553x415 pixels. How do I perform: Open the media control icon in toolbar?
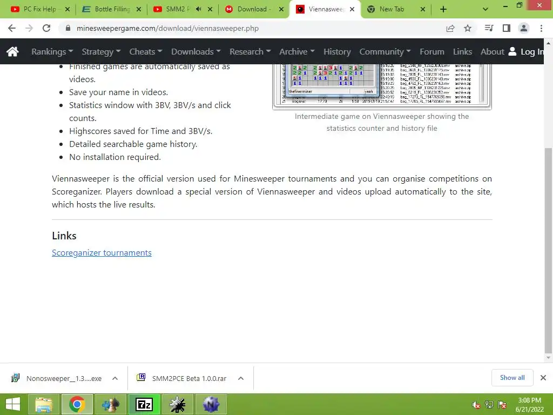pos(489,28)
